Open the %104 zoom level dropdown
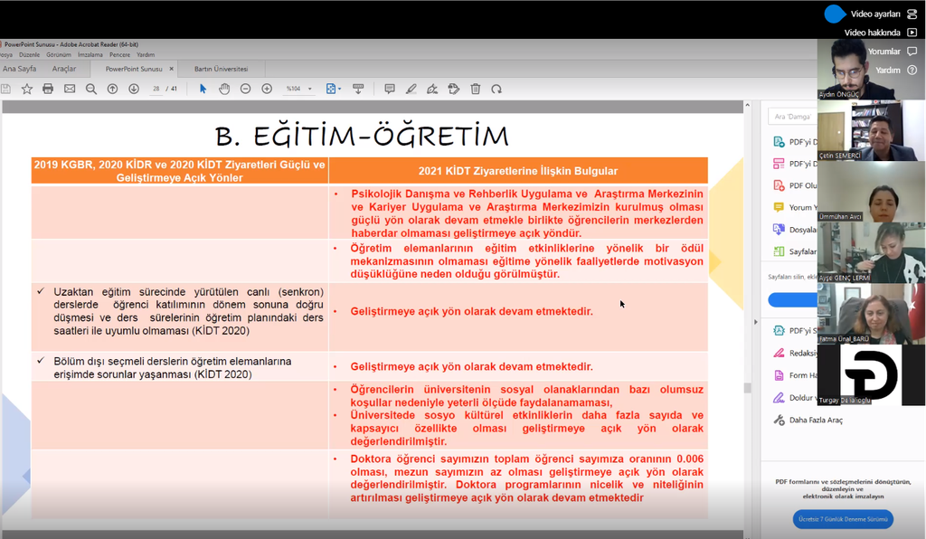Image resolution: width=926 pixels, height=539 pixels. point(298,89)
